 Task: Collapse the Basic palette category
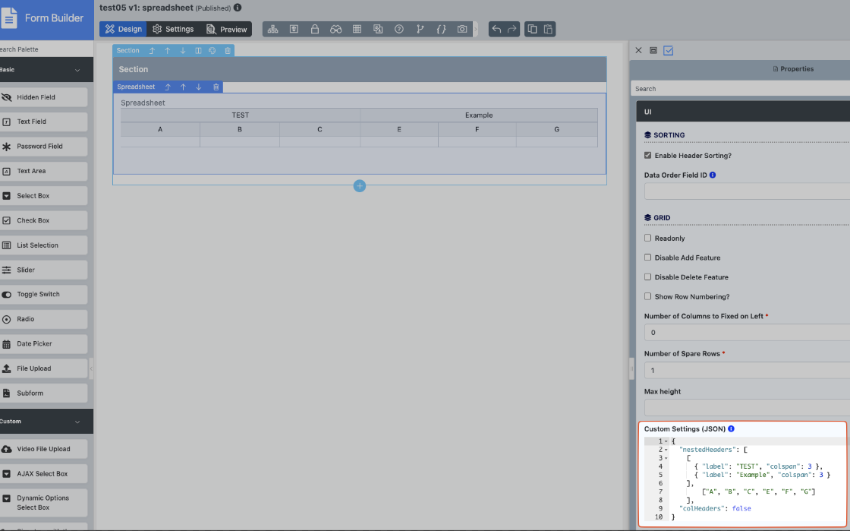tap(77, 70)
